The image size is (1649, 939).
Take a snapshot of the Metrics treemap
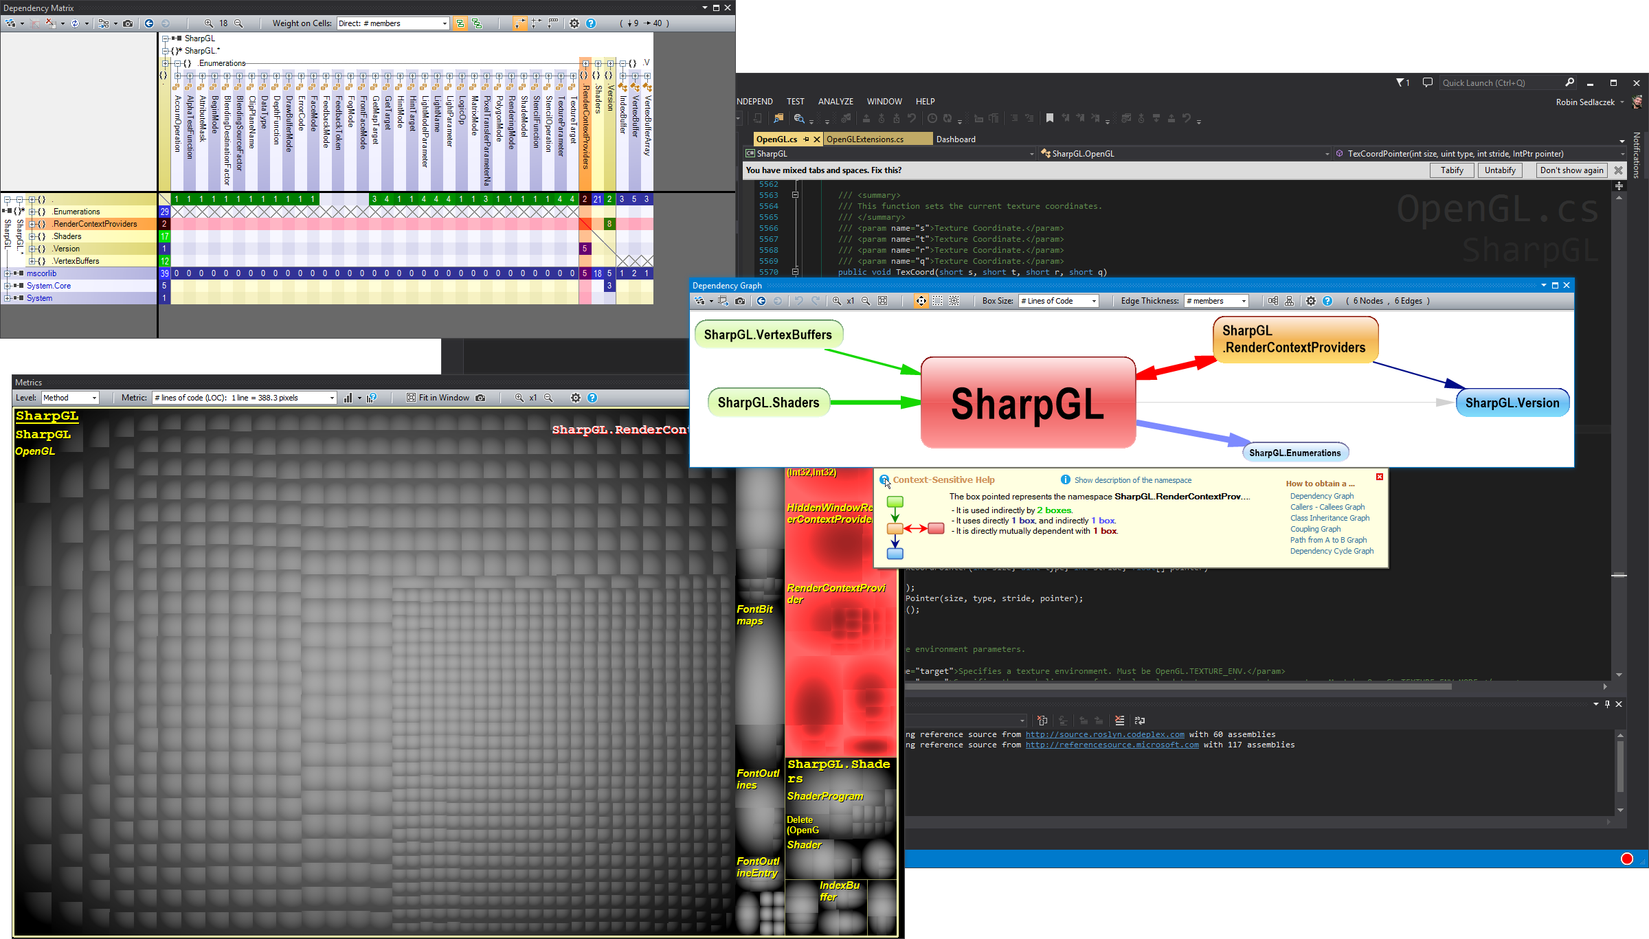[480, 398]
